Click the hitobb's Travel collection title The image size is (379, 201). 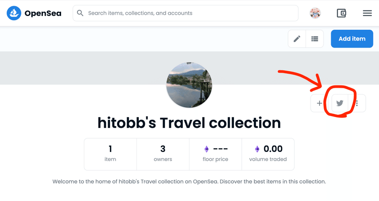(189, 123)
